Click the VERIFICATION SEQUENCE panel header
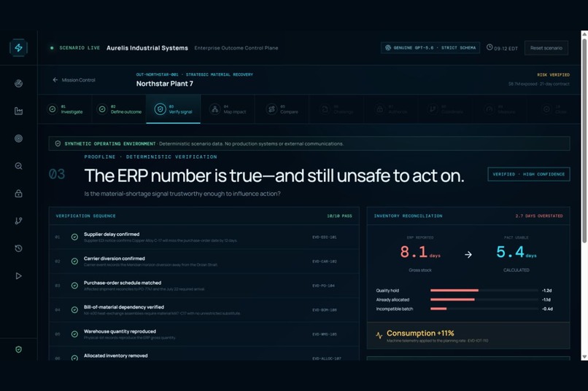 pyautogui.click(x=86, y=216)
